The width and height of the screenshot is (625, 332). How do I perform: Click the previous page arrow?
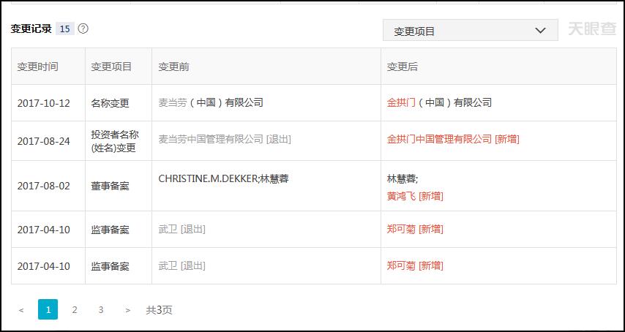click(21, 310)
